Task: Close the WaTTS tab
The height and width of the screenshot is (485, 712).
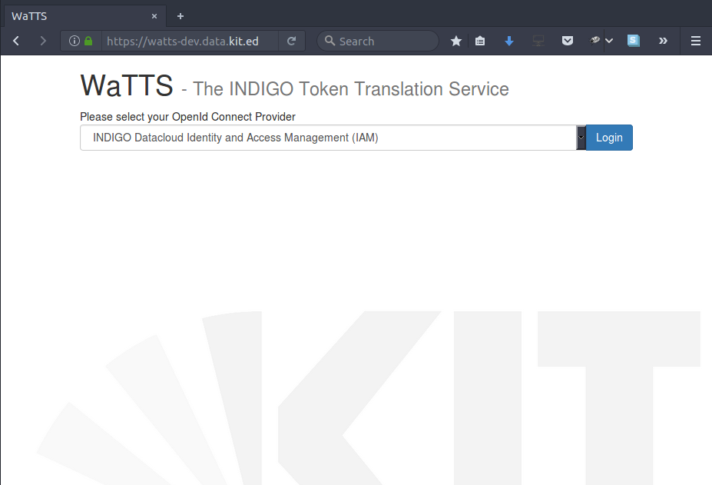Action: point(154,15)
